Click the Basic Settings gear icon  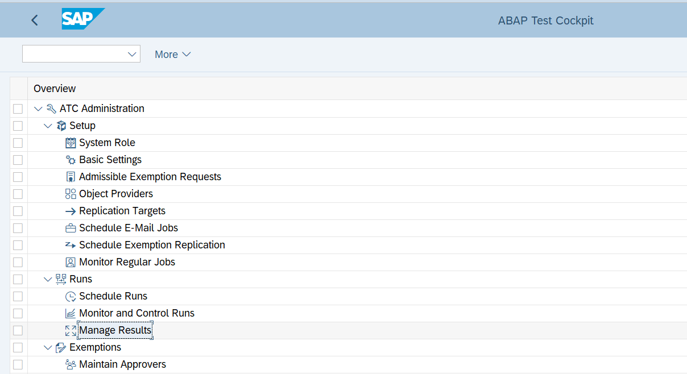tap(71, 160)
